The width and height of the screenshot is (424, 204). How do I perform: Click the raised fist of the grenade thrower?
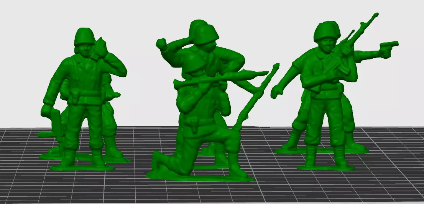(x=162, y=44)
